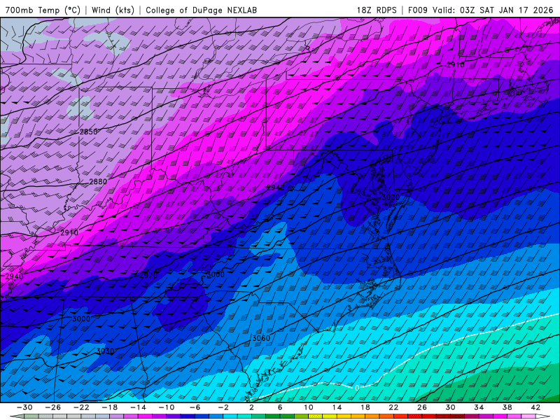The width and height of the screenshot is (560, 420).
Task: Click 'Valid: 03Z SAT JAN 17 2026' text
Action: point(493,10)
